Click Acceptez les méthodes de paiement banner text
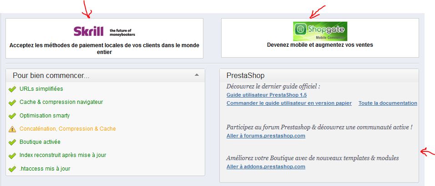The width and height of the screenshot is (435, 186). tap(104, 49)
